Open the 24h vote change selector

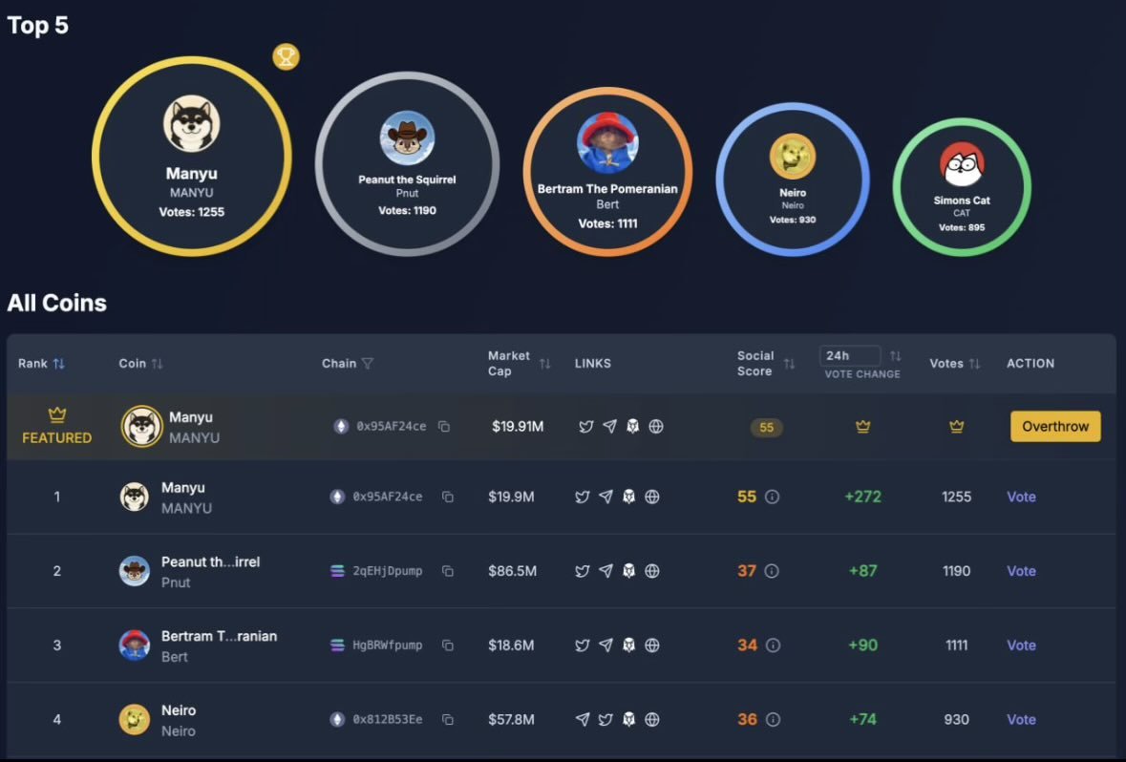click(849, 354)
